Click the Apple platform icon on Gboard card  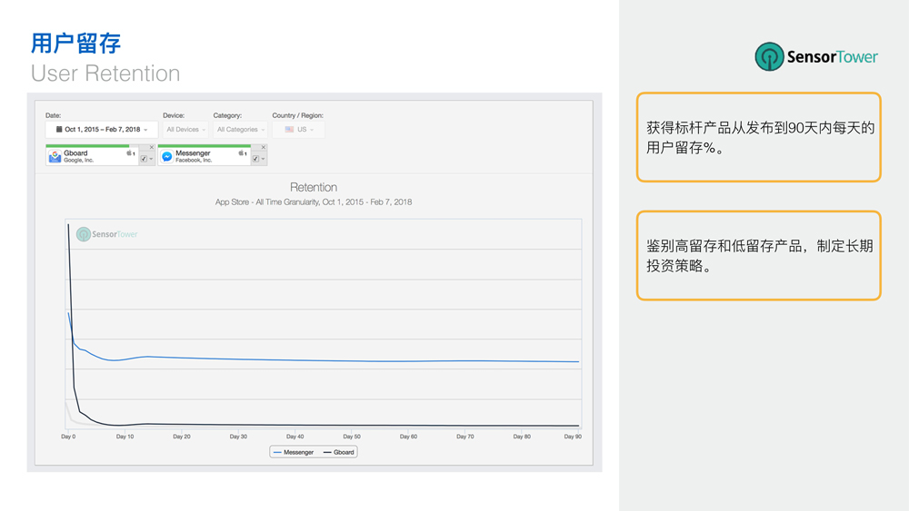pos(129,153)
